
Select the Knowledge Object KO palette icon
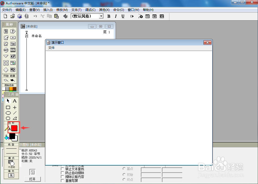click(x=13, y=70)
